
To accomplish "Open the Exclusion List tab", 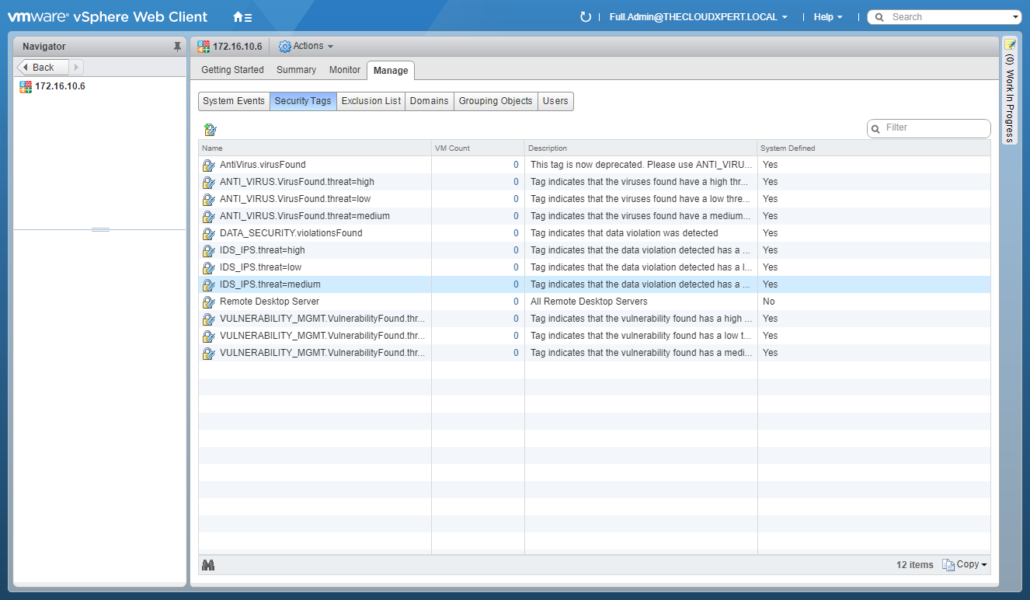I will 371,101.
